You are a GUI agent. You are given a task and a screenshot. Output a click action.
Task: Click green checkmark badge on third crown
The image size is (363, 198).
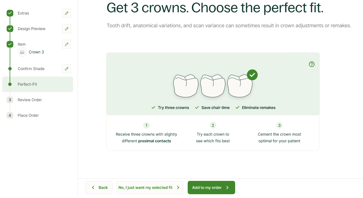point(252,75)
